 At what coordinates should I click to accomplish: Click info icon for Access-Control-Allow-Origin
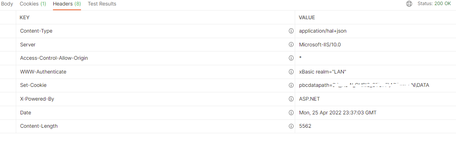point(291,58)
